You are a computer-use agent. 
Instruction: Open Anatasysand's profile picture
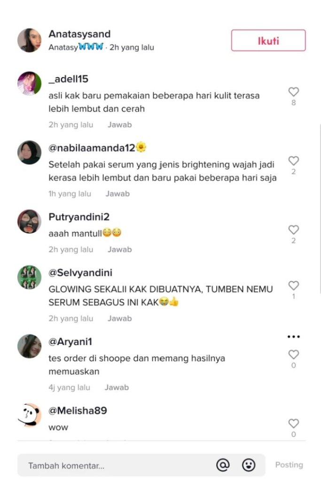coord(30,40)
